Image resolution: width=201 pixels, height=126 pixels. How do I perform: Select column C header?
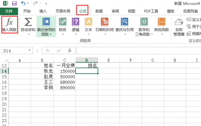coord(65,60)
